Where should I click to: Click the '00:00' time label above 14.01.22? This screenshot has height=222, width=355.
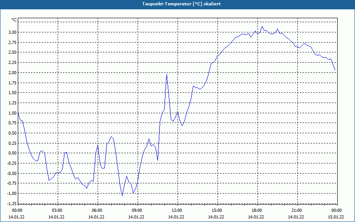(x=17, y=210)
